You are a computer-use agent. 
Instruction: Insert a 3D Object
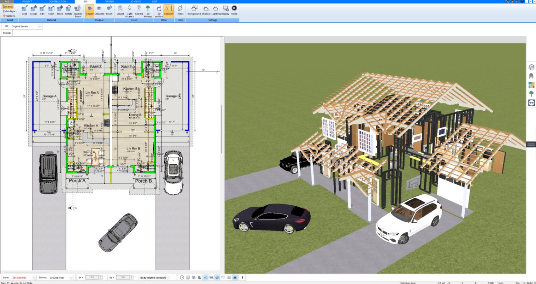pyautogui.click(x=120, y=10)
